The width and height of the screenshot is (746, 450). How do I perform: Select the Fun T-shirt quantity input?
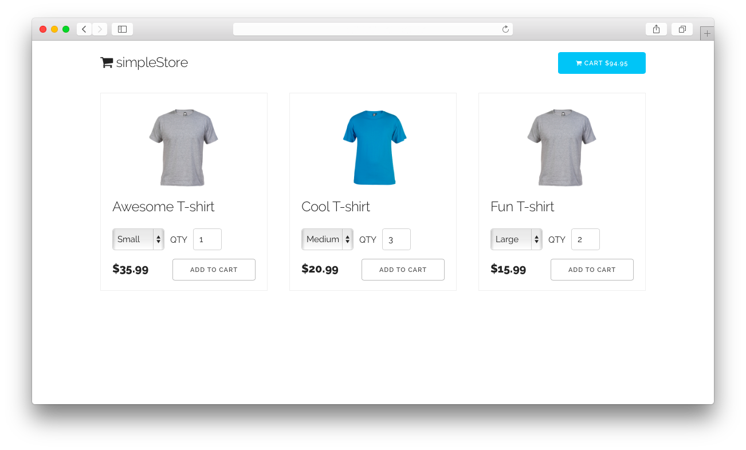[x=586, y=239]
